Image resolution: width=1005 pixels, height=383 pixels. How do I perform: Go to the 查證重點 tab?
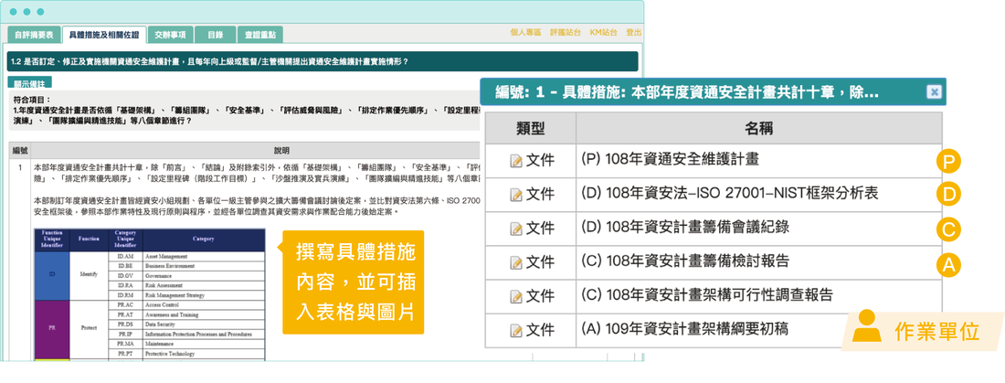click(x=259, y=35)
